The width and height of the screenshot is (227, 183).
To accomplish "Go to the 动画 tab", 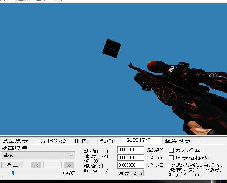I will click(x=110, y=141).
